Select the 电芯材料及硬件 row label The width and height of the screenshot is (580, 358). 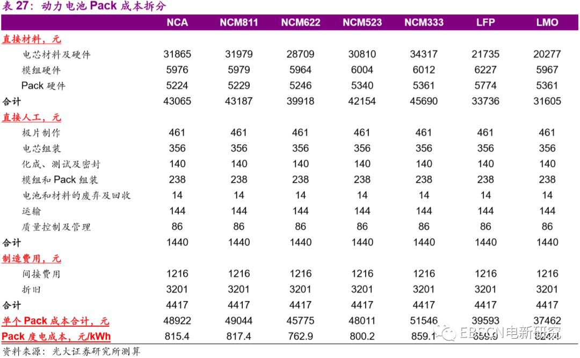(x=56, y=54)
